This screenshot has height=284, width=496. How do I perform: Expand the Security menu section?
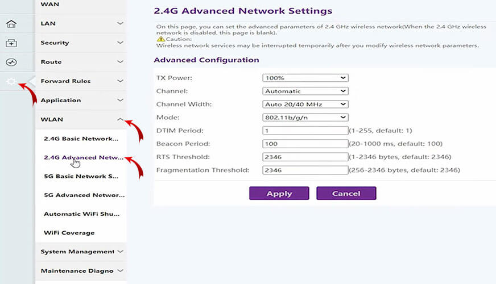(80, 43)
